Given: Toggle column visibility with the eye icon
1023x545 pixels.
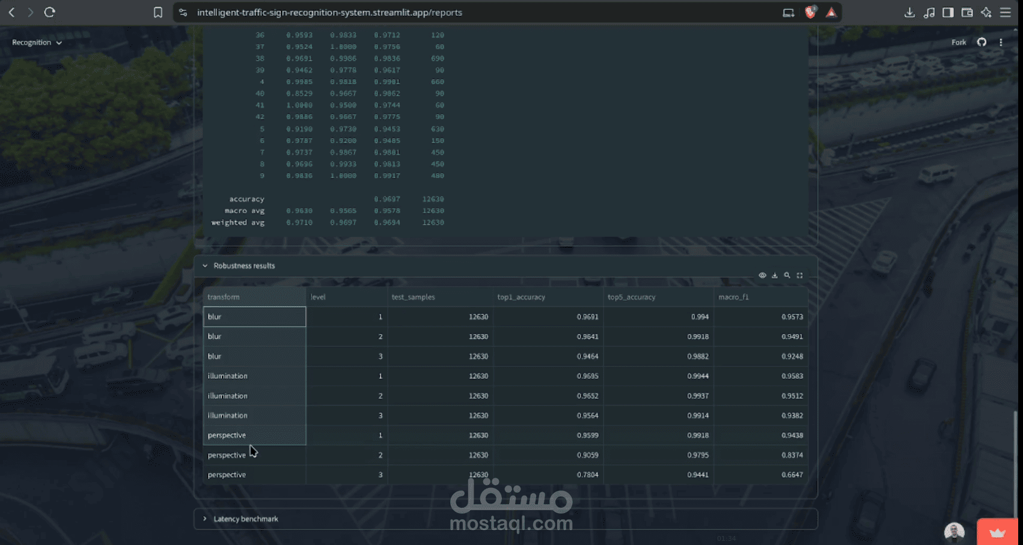Looking at the screenshot, I should (762, 275).
